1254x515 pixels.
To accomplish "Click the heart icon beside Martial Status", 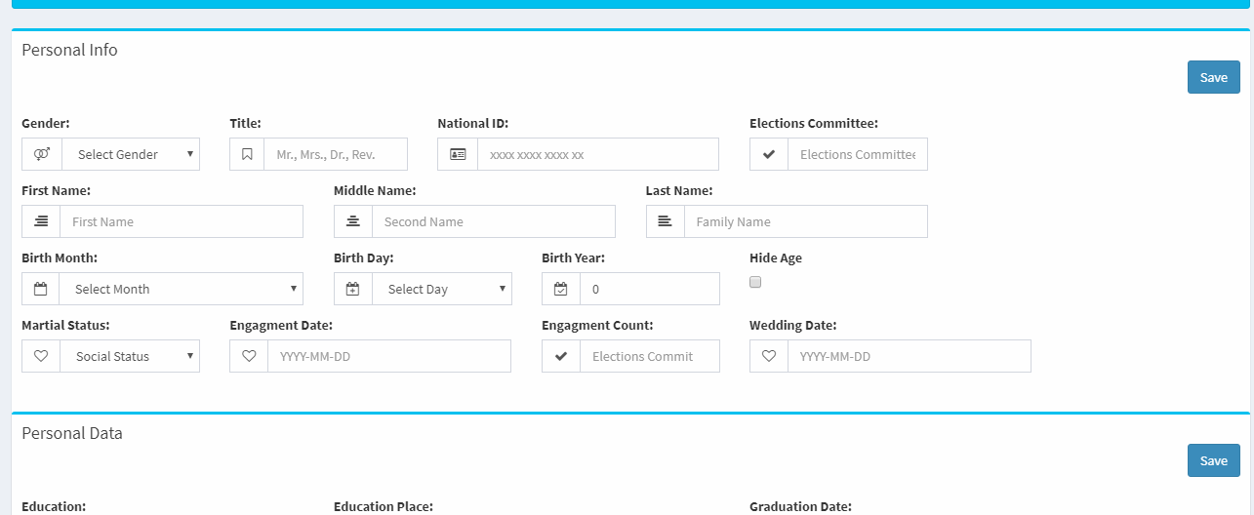I will coord(41,356).
